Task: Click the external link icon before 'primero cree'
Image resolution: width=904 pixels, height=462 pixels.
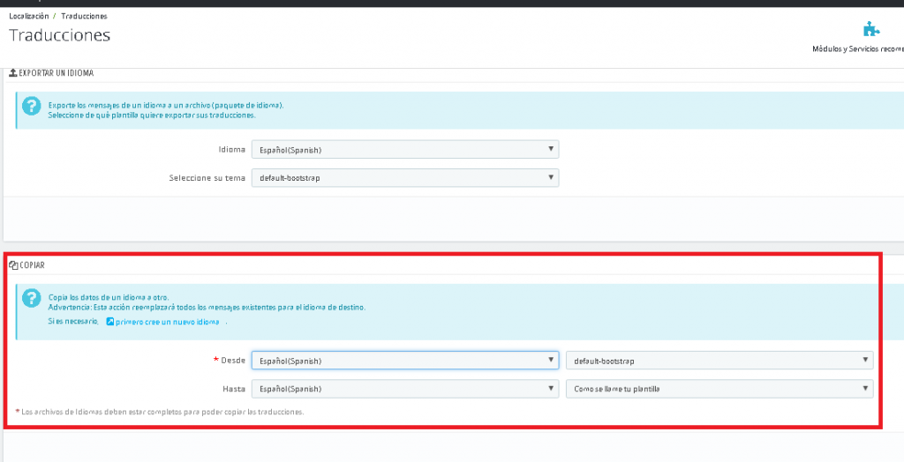Action: [110, 323]
